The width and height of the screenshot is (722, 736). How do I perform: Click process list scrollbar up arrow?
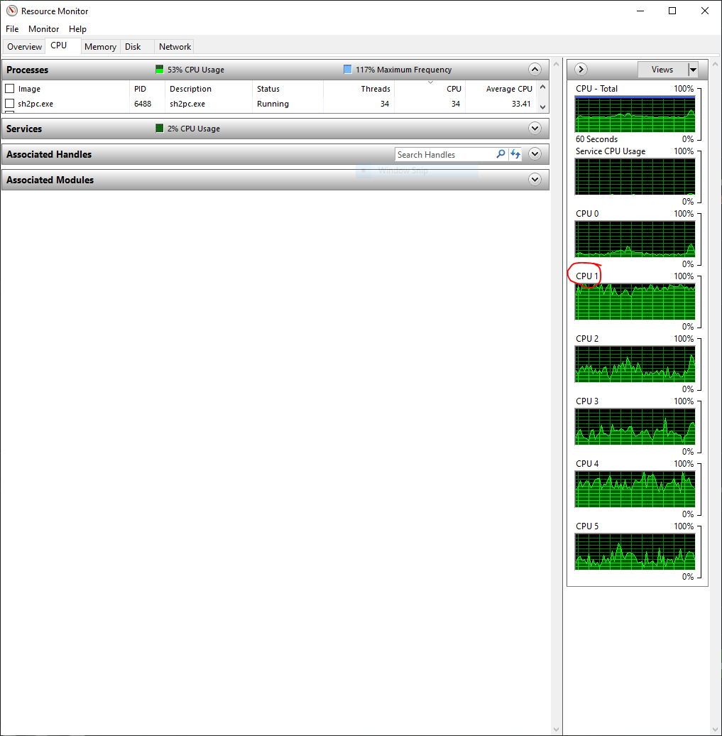tap(543, 87)
